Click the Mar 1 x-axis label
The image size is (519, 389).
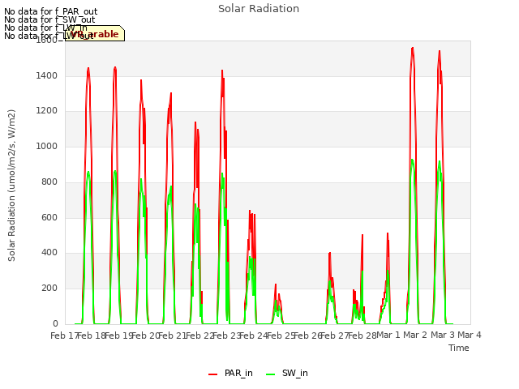[x=388, y=335]
